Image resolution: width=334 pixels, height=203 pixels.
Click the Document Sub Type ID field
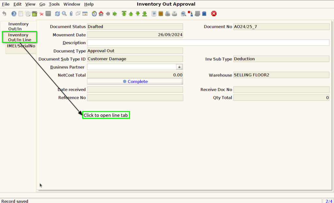pos(135,59)
